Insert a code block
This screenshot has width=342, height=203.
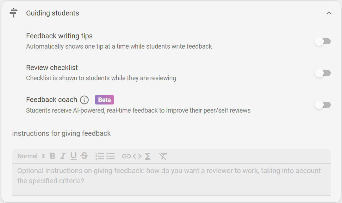137,156
